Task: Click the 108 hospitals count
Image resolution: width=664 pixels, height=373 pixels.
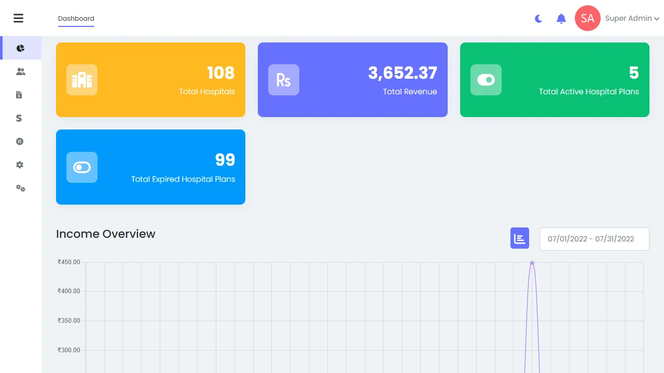Action: 221,73
